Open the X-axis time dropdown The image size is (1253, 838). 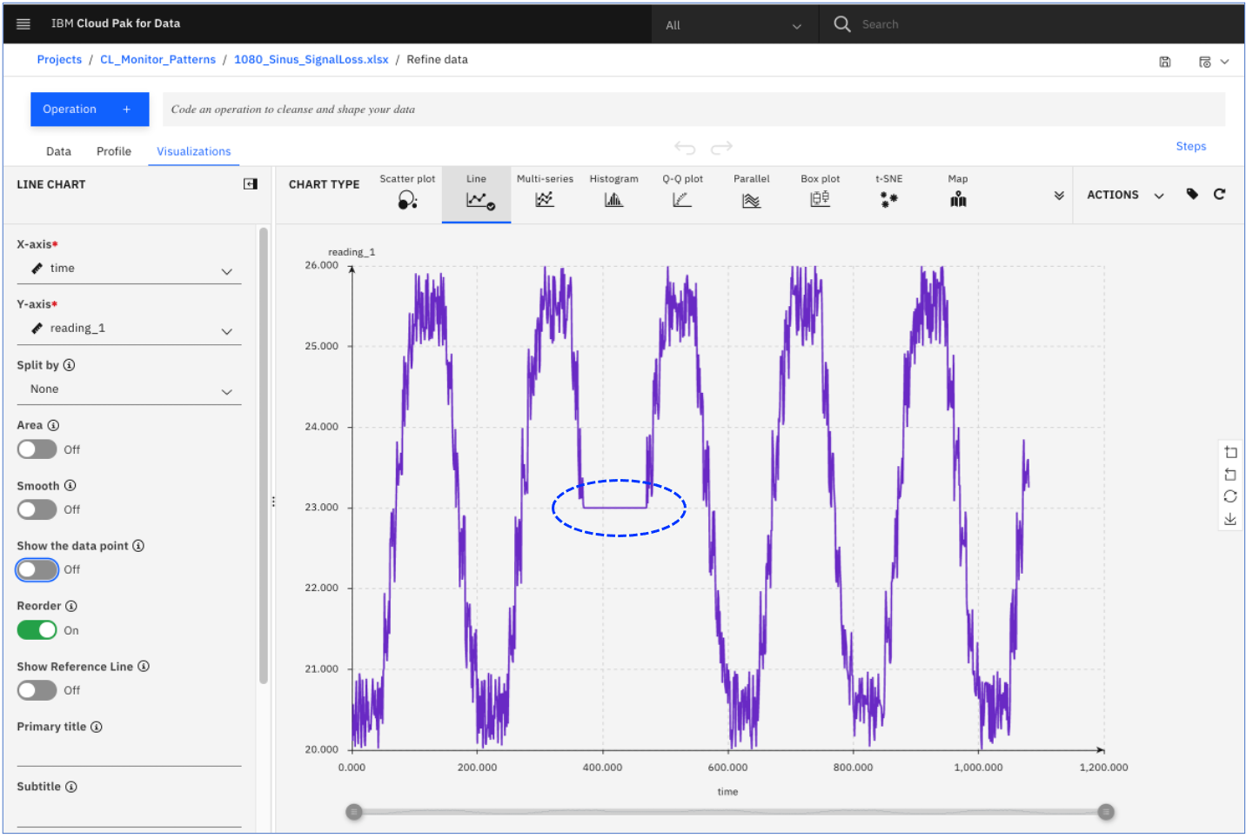pyautogui.click(x=129, y=269)
